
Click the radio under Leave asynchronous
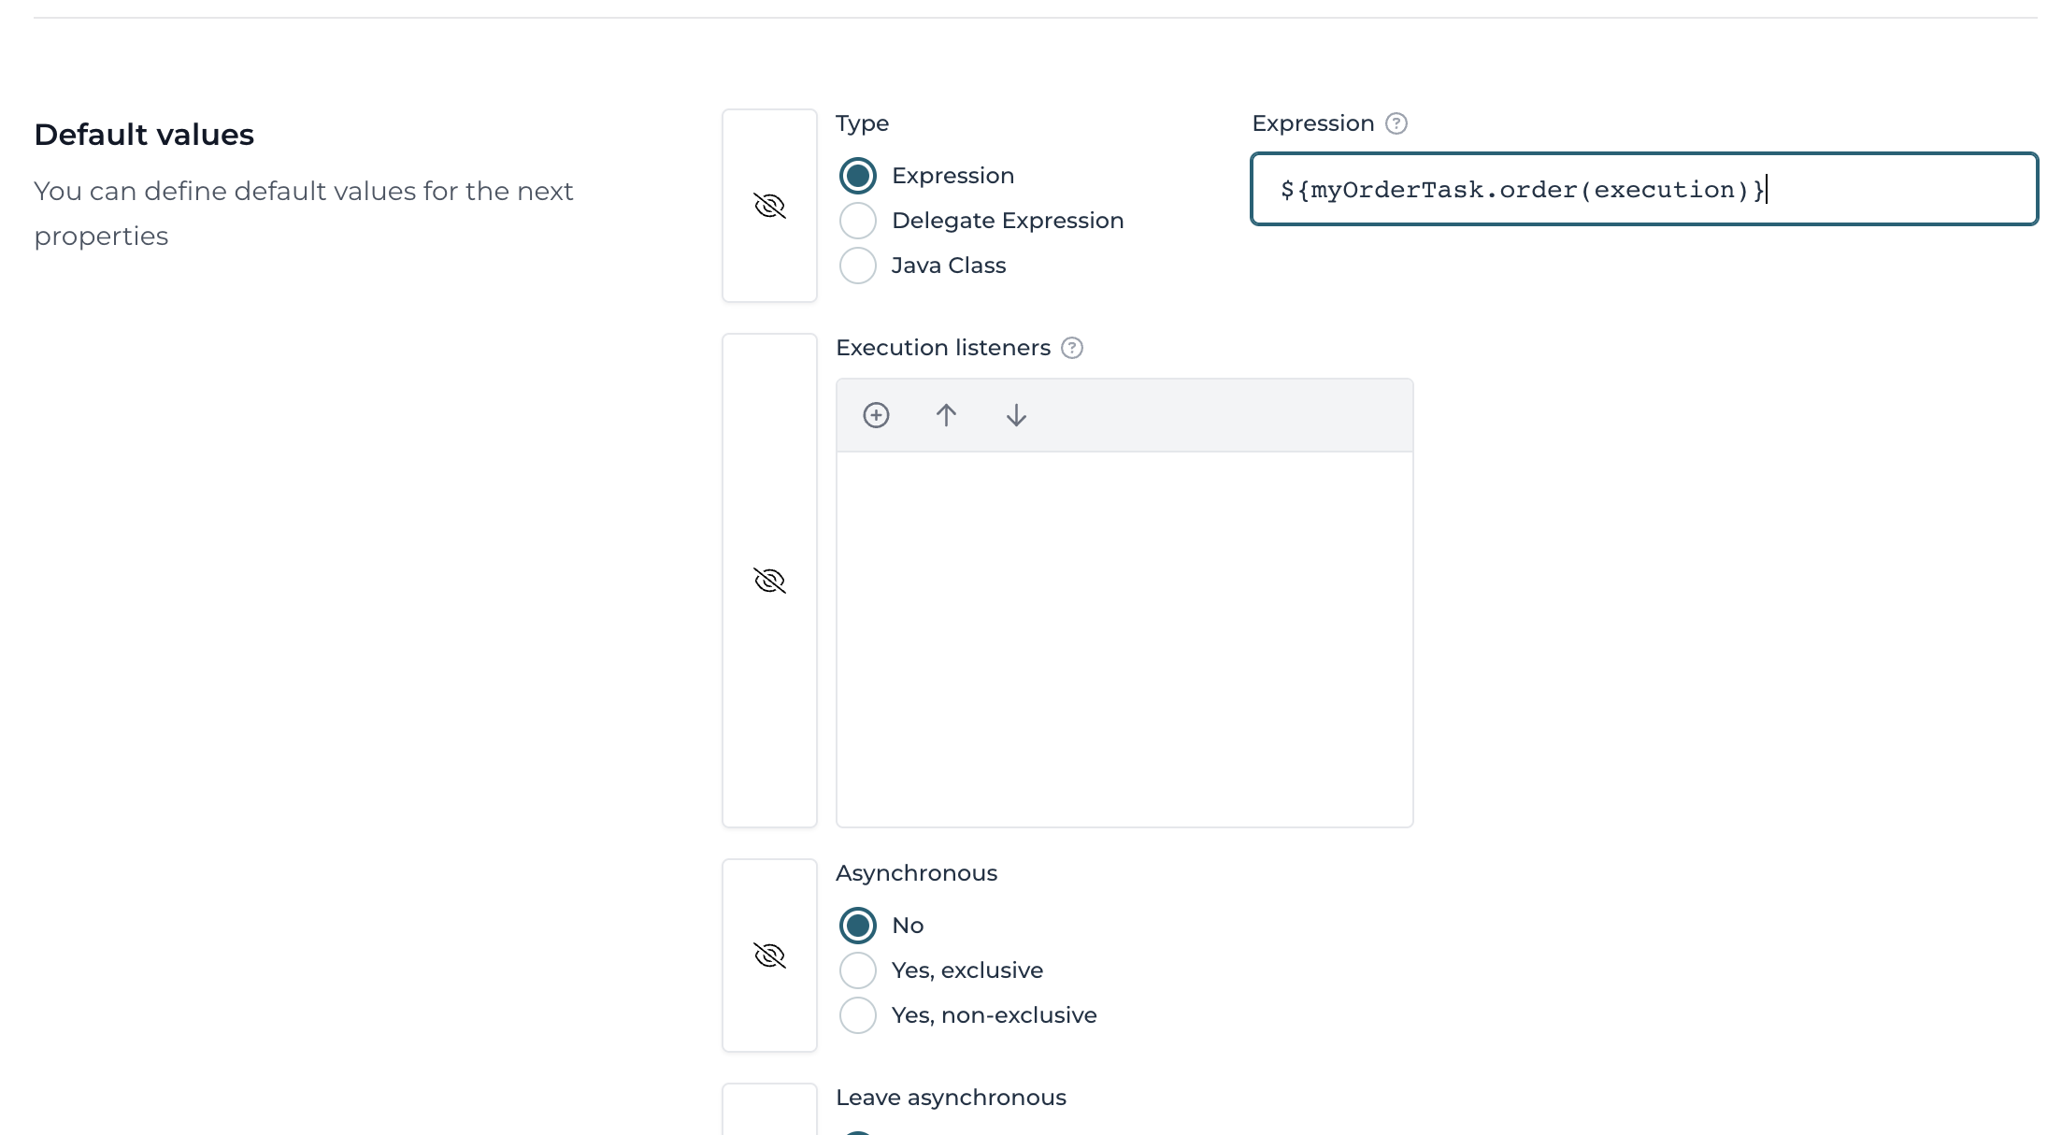pos(858,1131)
